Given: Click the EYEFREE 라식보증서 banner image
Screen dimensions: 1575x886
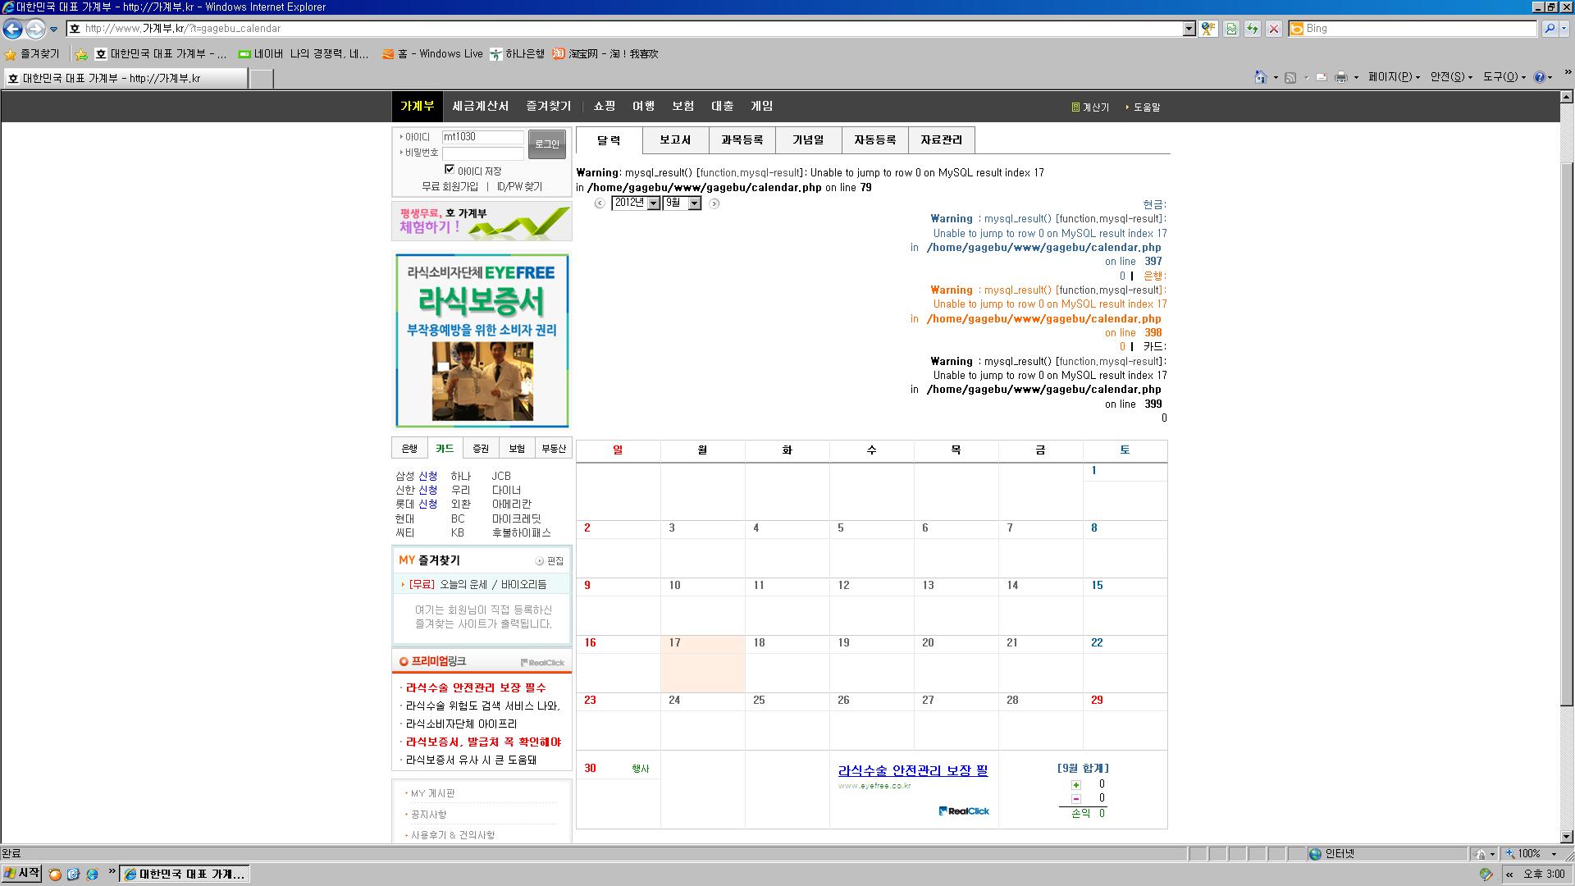Looking at the screenshot, I should click(482, 340).
